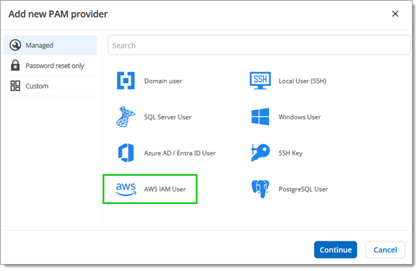This screenshot has height=271, width=419.
Task: Click the grid icon beside Custom
Action: 15,86
